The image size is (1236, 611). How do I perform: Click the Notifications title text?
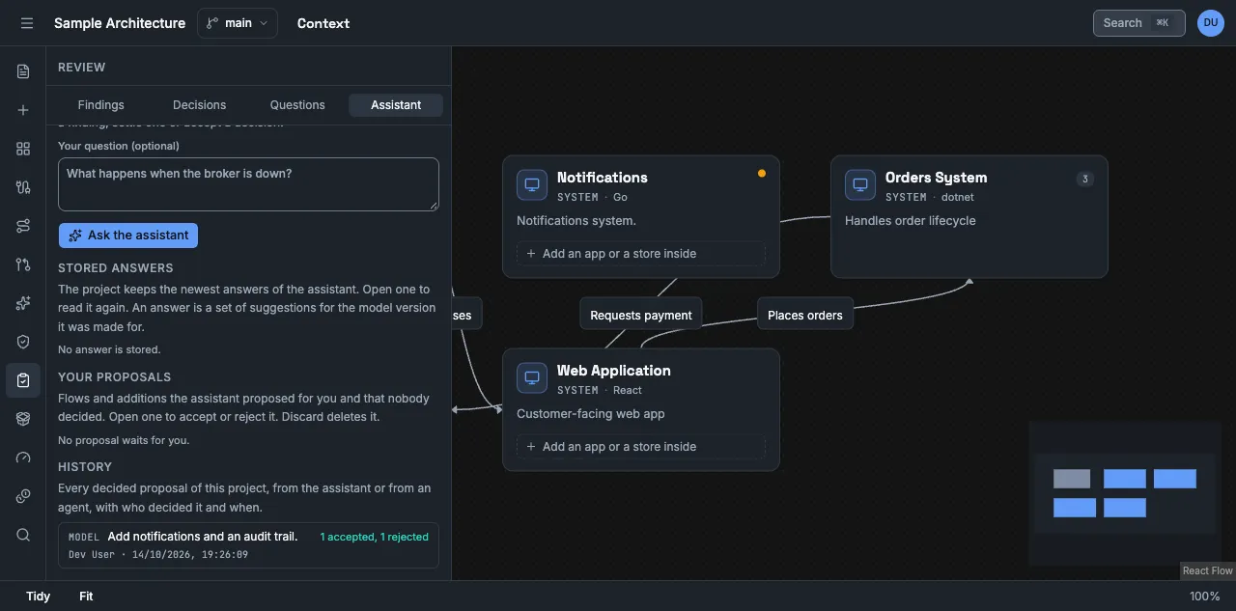pyautogui.click(x=603, y=178)
